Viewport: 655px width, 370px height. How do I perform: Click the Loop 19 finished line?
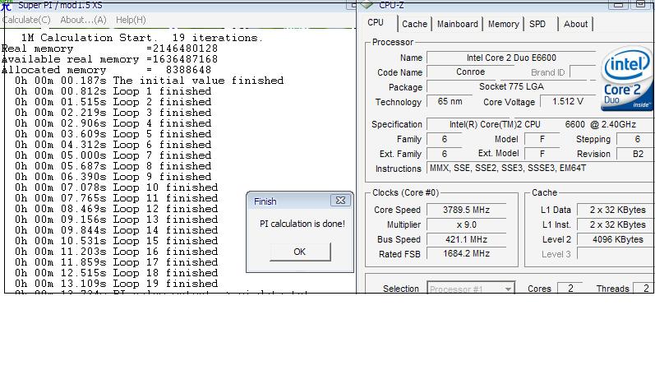pos(116,284)
